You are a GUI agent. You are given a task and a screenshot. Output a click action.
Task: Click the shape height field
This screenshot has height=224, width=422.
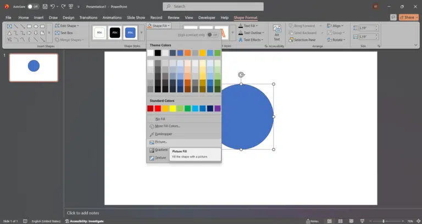pos(369,28)
